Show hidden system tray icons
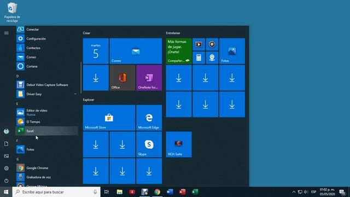350x197 pixels. 294,192
